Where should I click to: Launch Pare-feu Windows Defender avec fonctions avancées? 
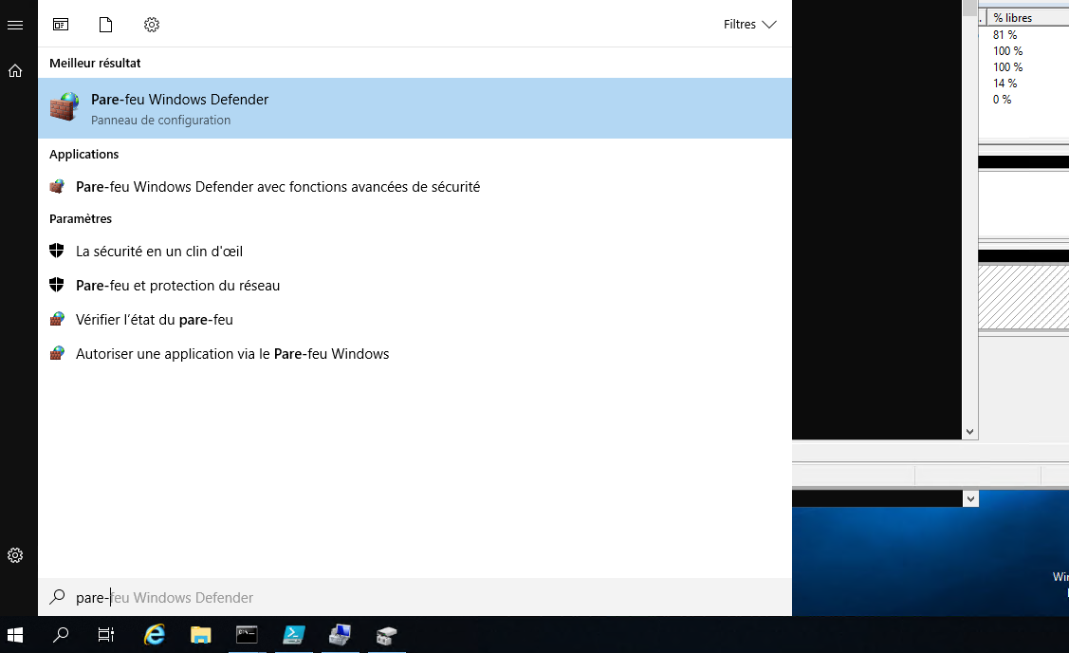click(415, 187)
